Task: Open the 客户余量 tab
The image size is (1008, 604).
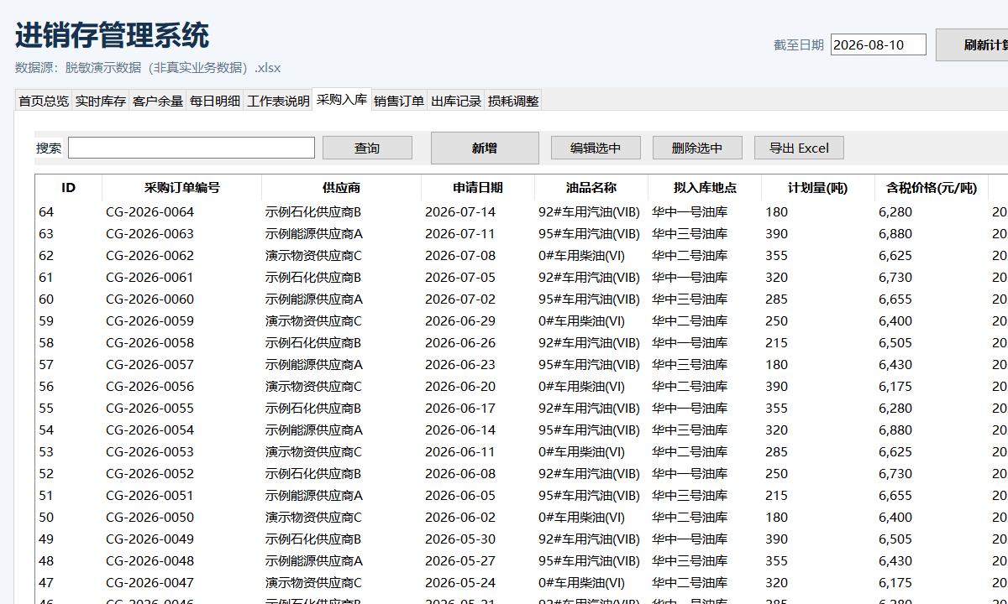Action: point(158,101)
